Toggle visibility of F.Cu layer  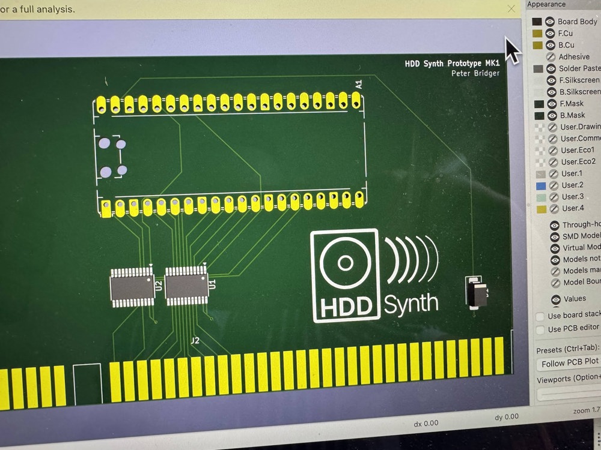[549, 34]
